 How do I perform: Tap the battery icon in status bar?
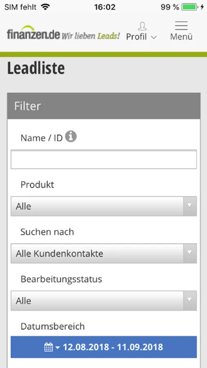tap(189, 7)
